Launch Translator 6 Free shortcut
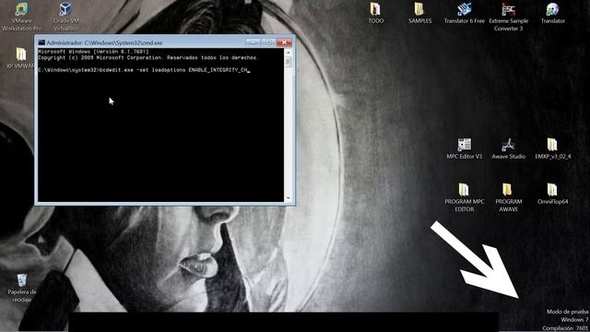 point(464,13)
